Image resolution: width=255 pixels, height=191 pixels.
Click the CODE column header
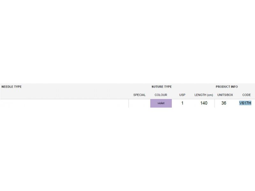[x=246, y=95]
